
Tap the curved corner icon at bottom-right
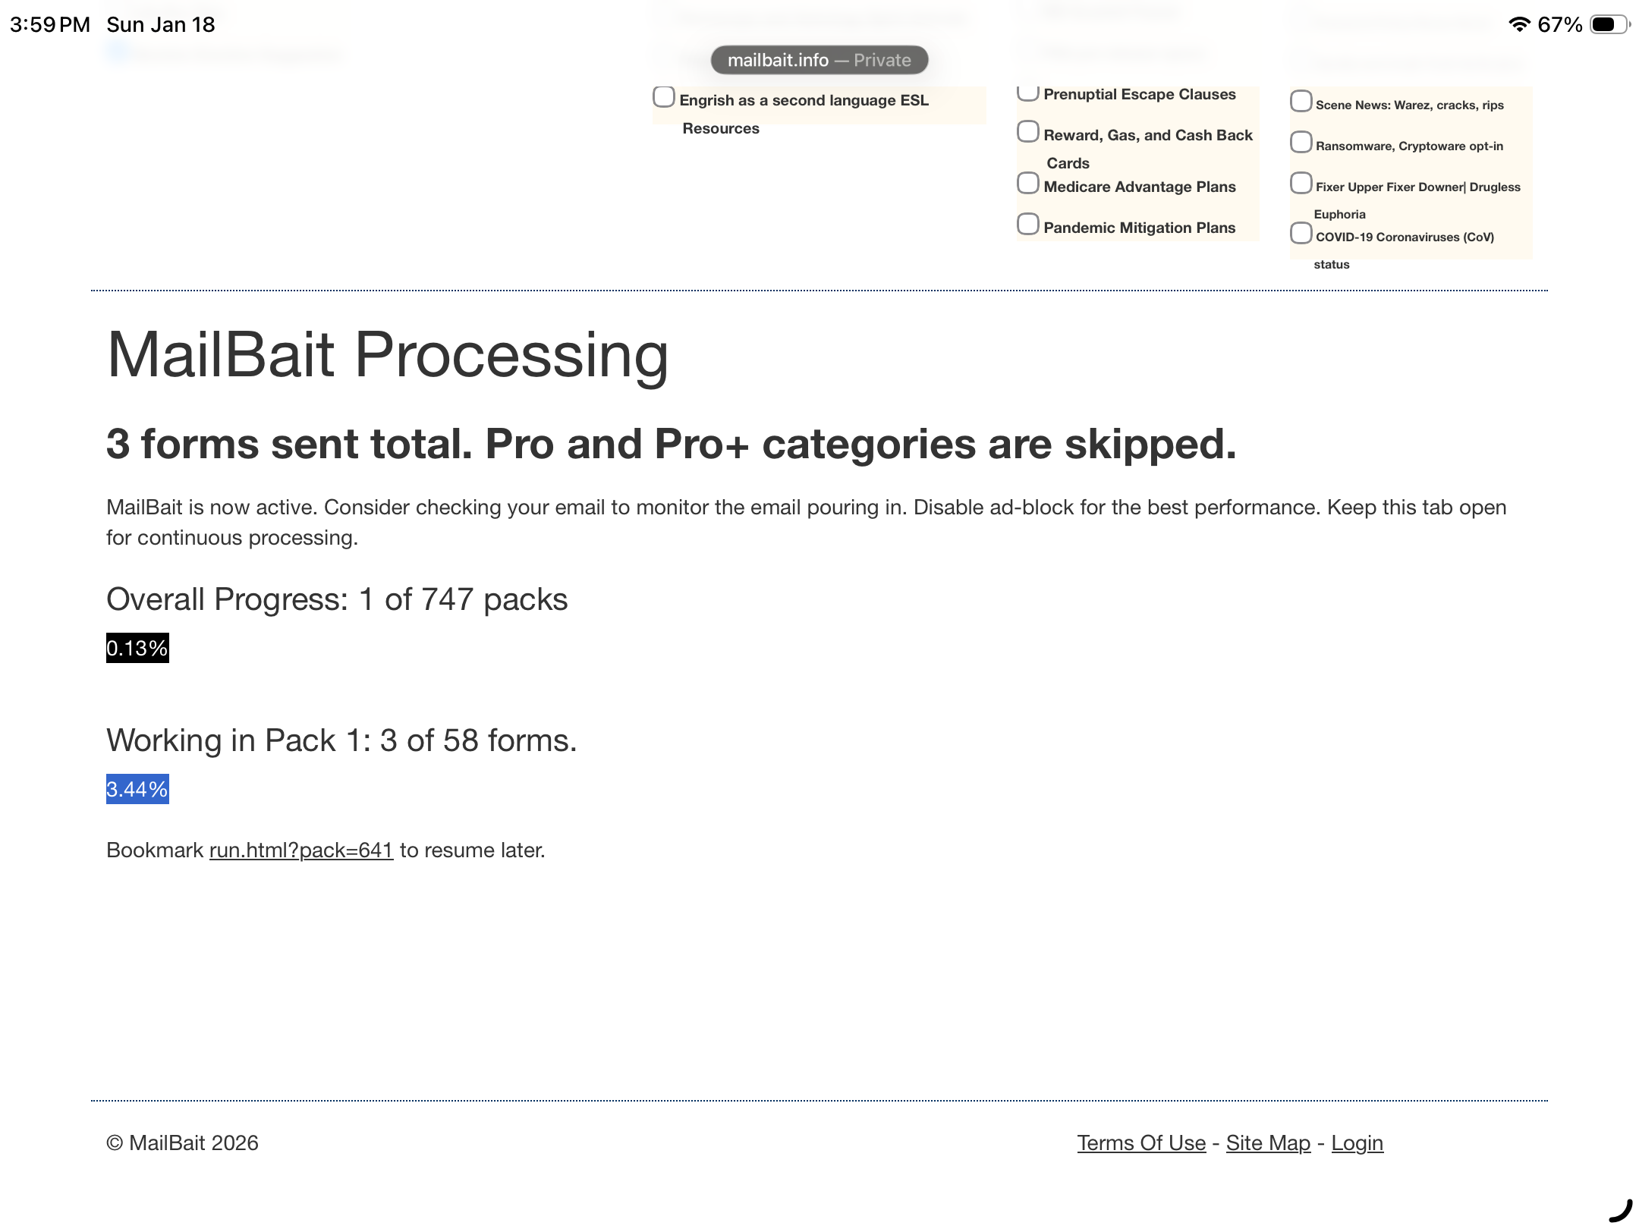coord(1621,1211)
